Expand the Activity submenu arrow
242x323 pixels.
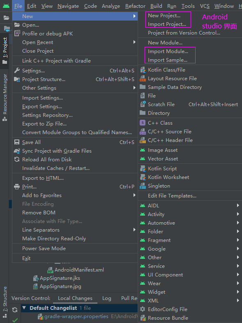point(238,214)
